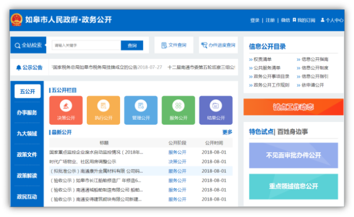Click the 微信 link
This screenshot has width=354, height=217.
click(x=285, y=20)
